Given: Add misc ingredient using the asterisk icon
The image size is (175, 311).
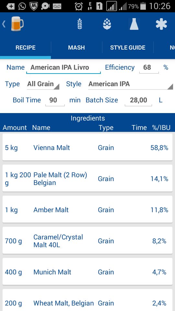Looking at the screenshot, I should 161,24.
